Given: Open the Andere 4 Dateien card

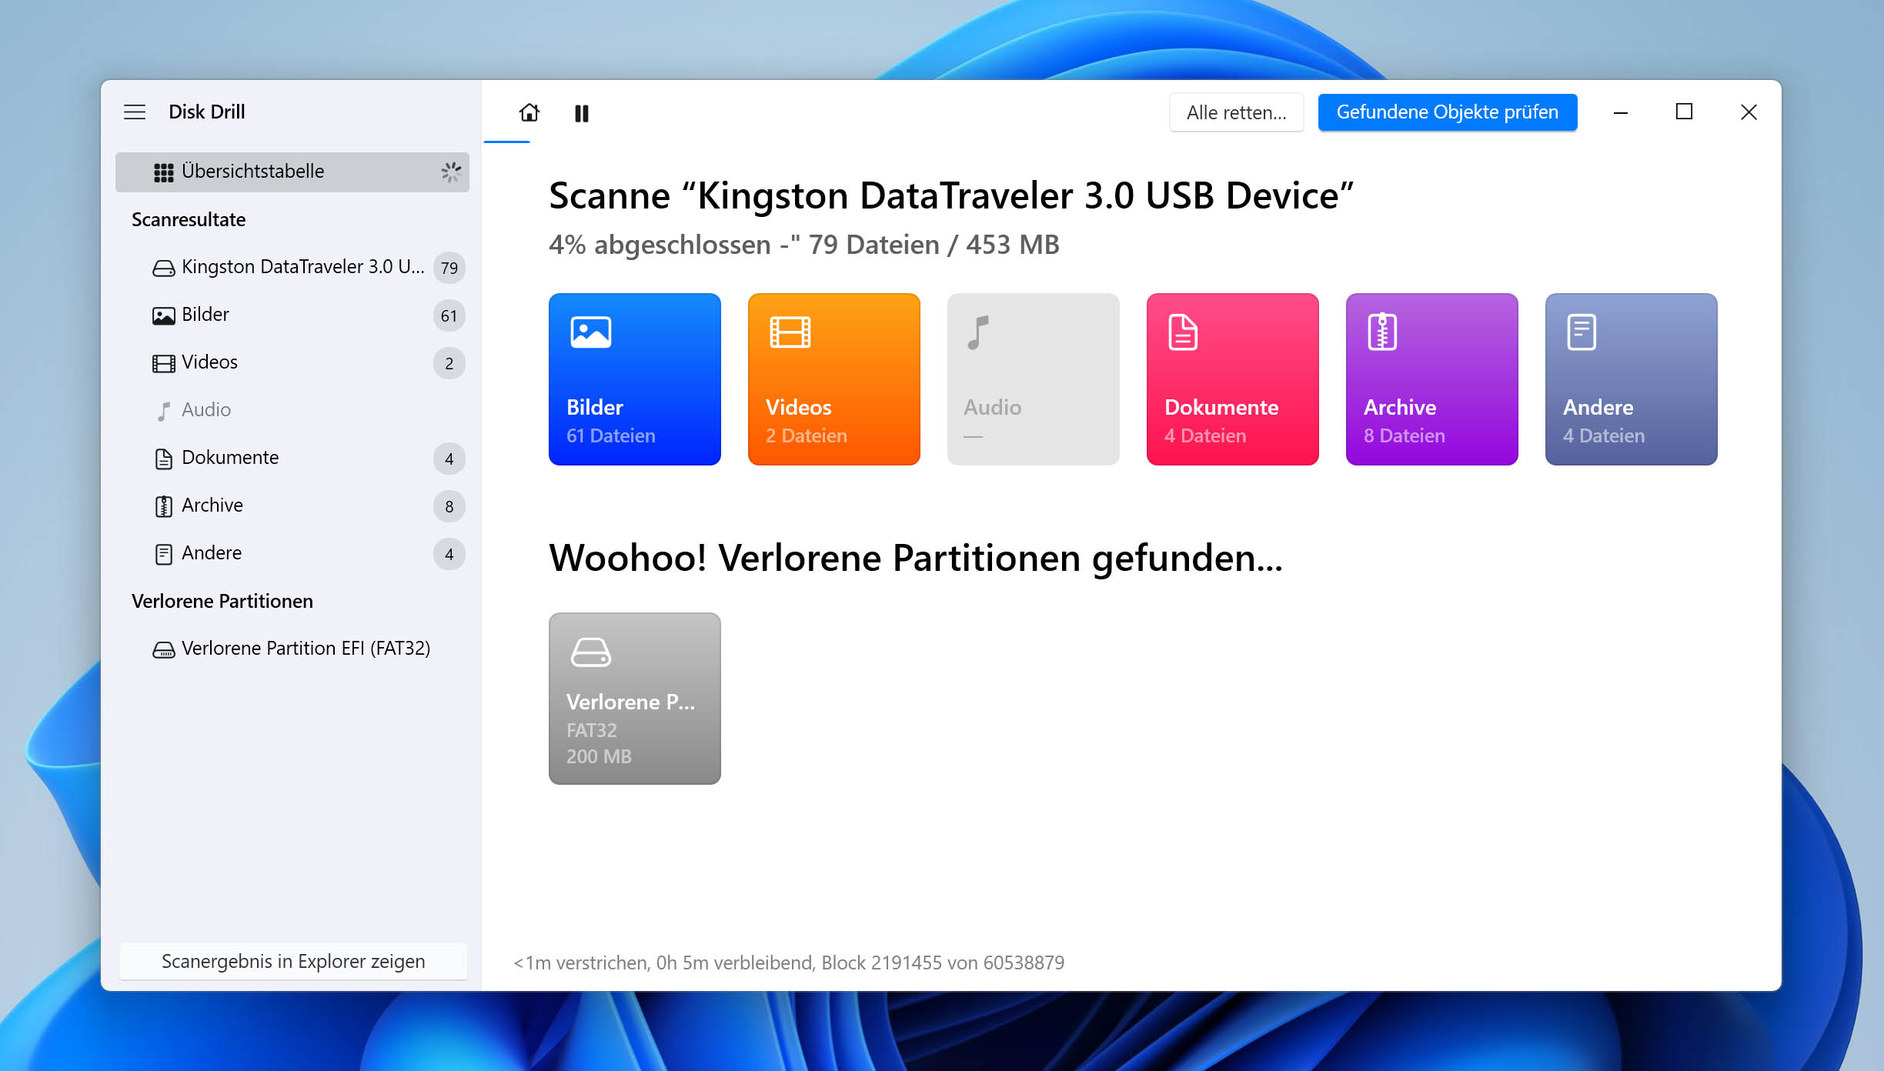Looking at the screenshot, I should 1632,379.
